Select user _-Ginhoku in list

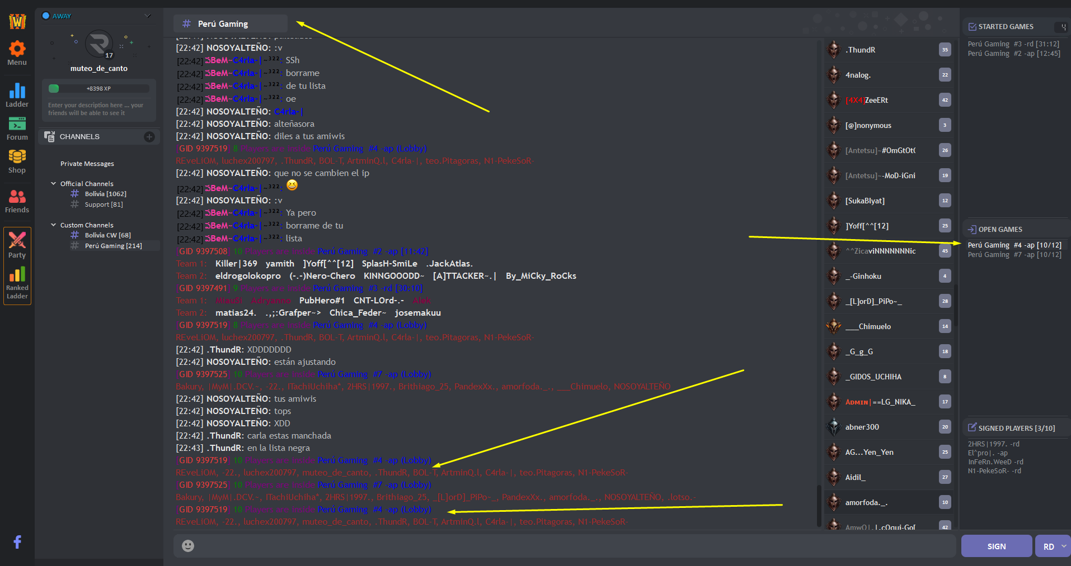coord(888,276)
